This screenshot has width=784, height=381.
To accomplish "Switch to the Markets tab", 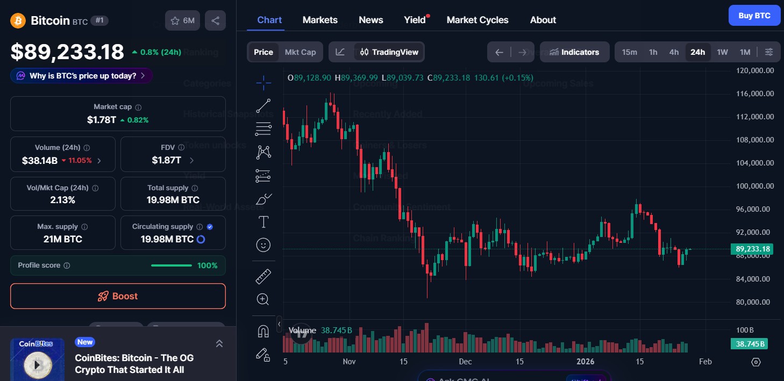I will (320, 20).
